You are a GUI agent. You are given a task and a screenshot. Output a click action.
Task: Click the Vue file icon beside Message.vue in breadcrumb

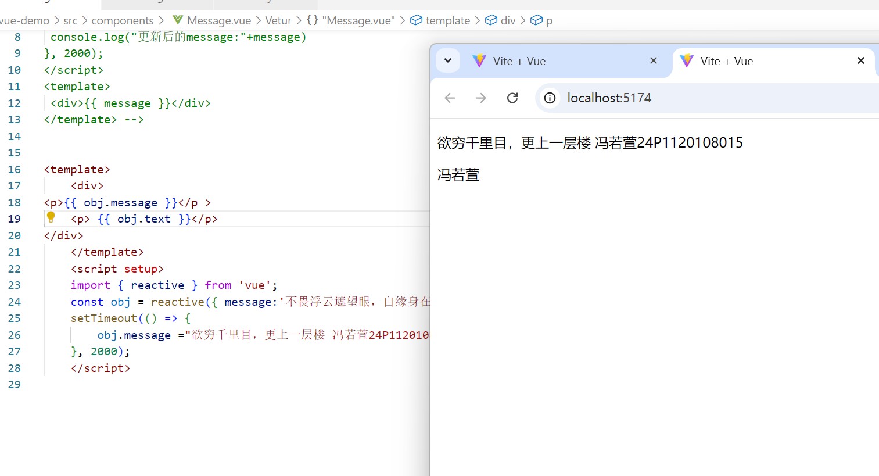tap(178, 20)
